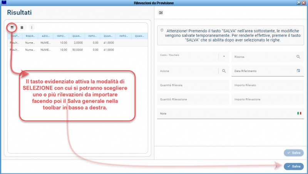Click the Risorsa input field
Screen dimensions: 308x174
(268, 57)
